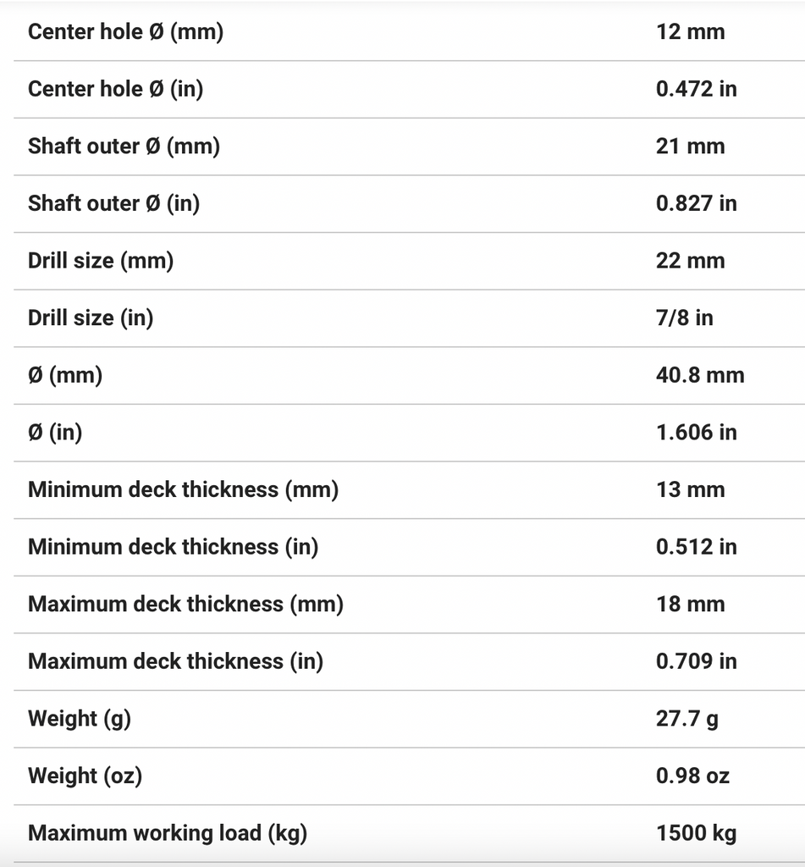Select the "22 mm" drill size value
Viewport: 805px width, 867px height.
point(690,261)
